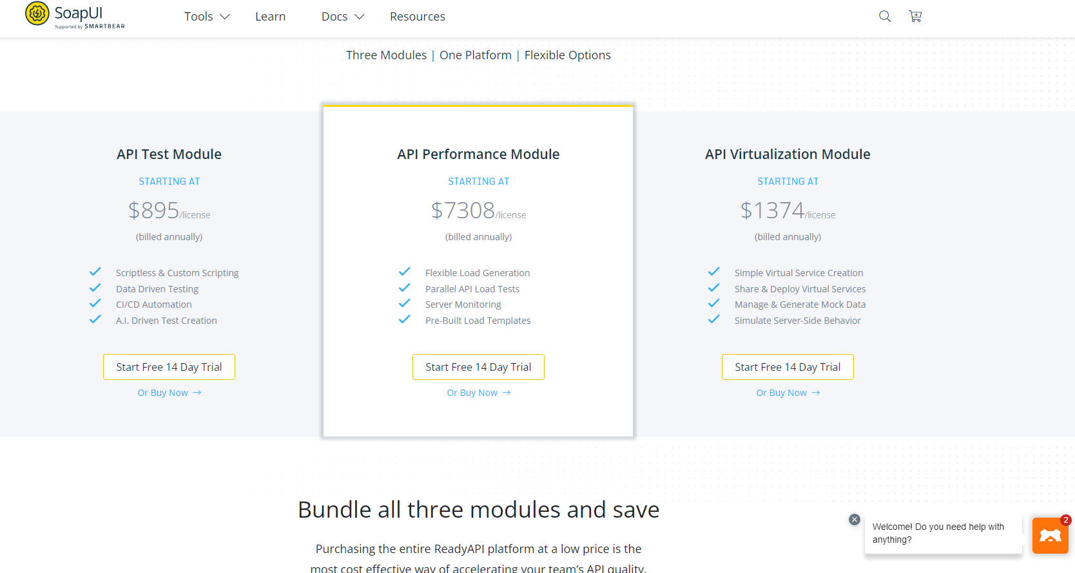The width and height of the screenshot is (1075, 573).
Task: Click the Manage & Generate Mock Data text
Action: (800, 305)
